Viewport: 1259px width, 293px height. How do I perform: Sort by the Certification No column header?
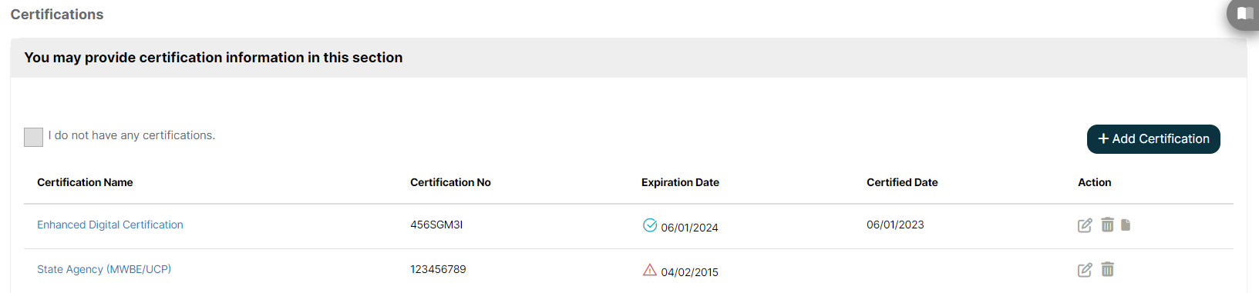(450, 182)
